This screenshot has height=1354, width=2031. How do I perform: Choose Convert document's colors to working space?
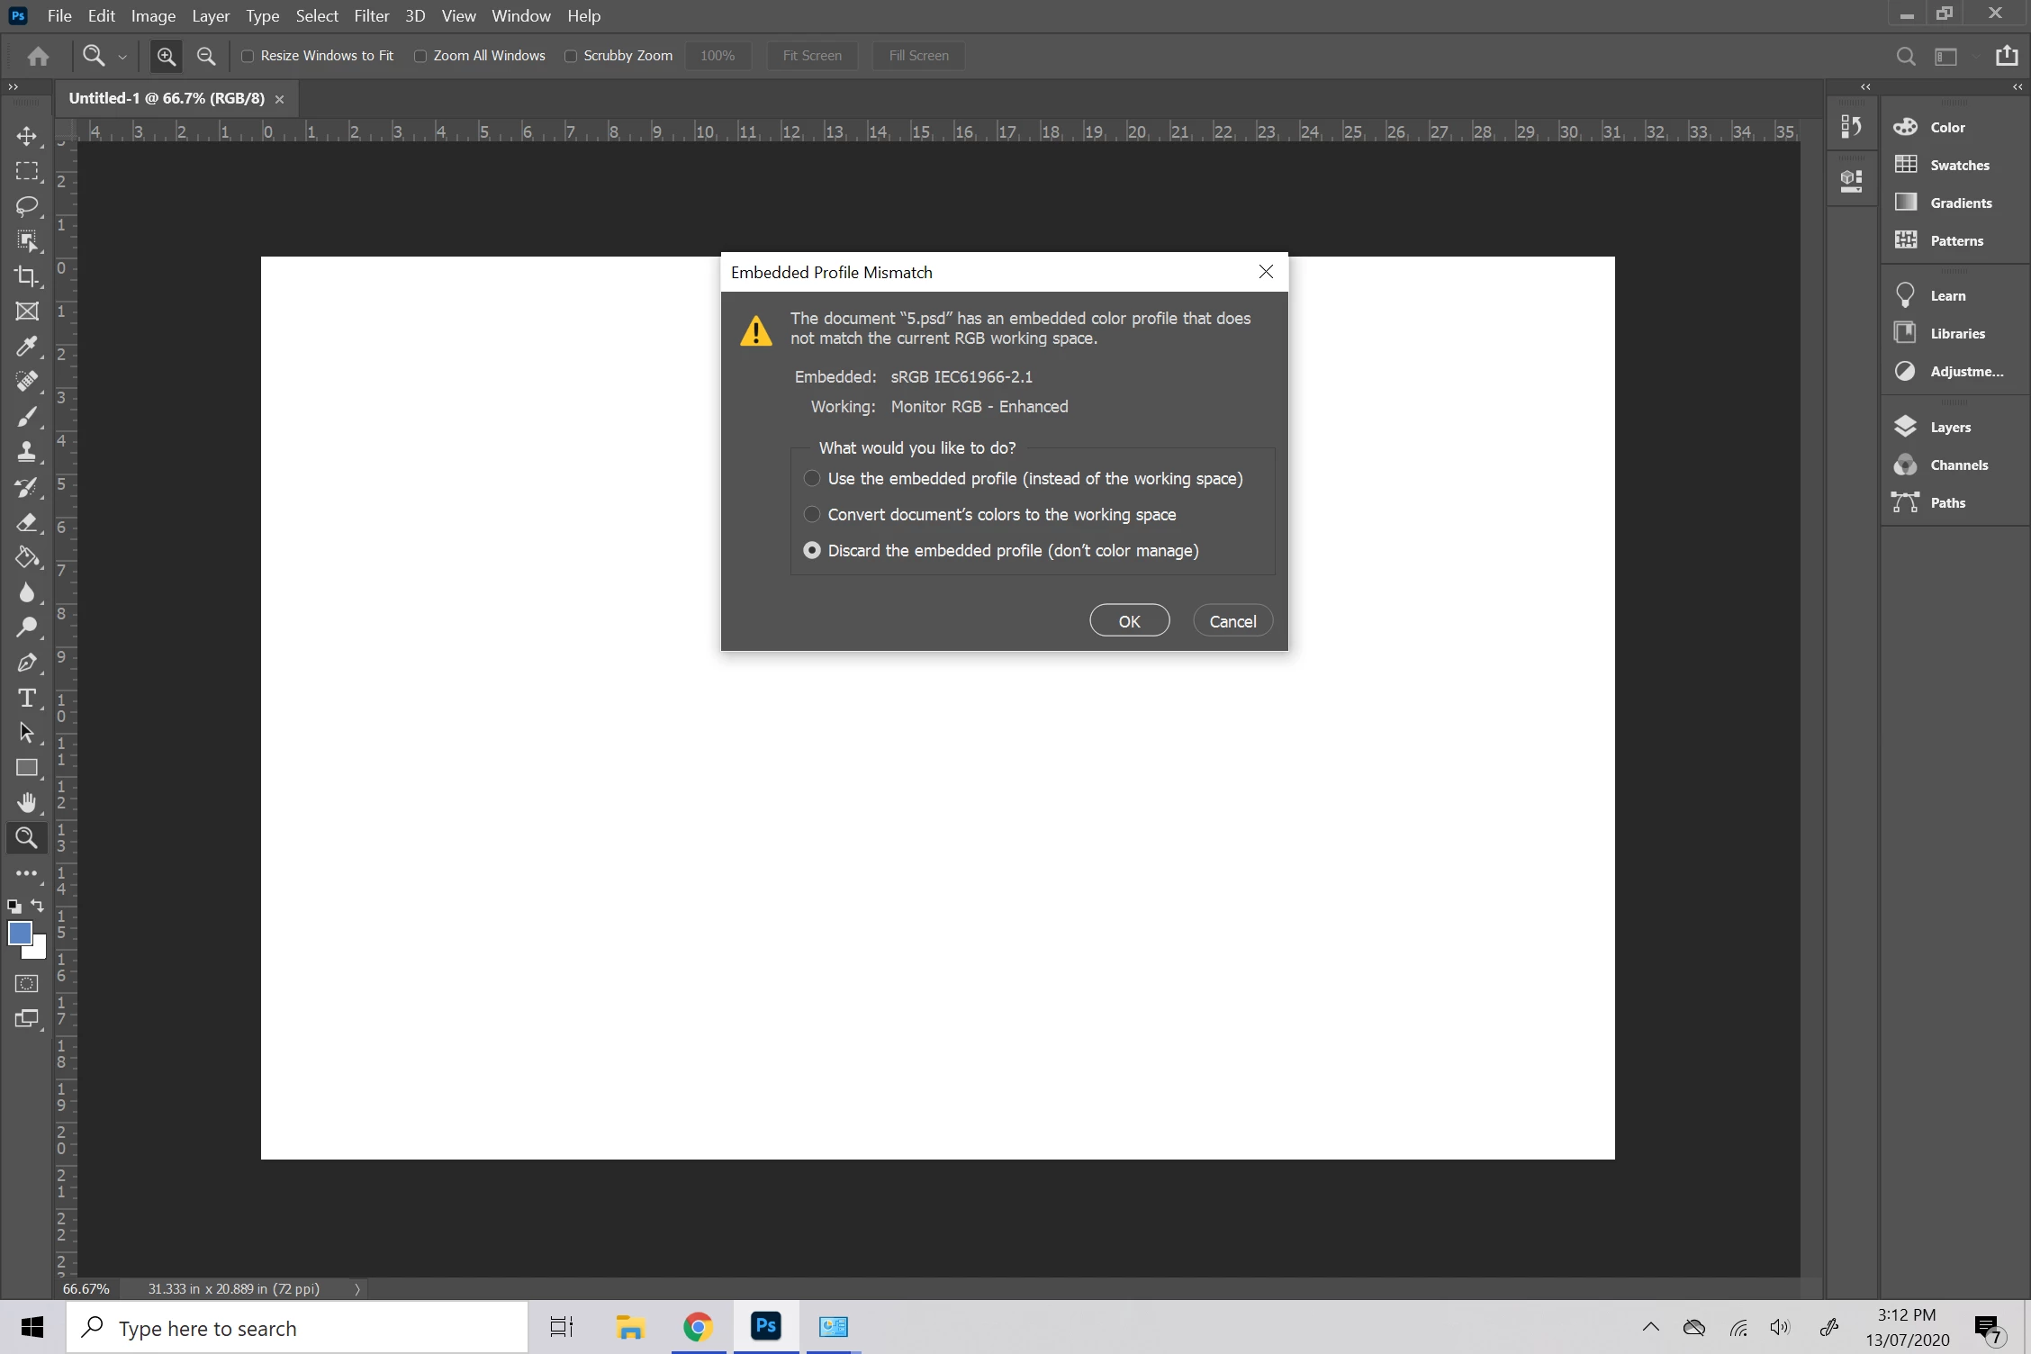point(812,514)
